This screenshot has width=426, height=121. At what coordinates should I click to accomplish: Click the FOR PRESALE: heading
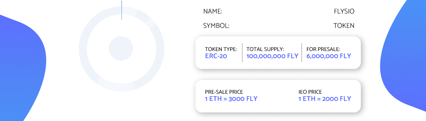[x=323, y=49]
